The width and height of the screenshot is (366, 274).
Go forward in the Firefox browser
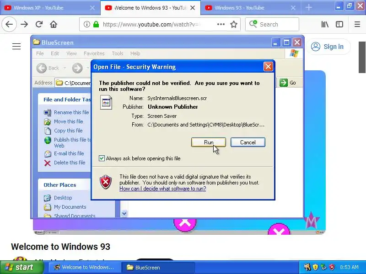24,24
